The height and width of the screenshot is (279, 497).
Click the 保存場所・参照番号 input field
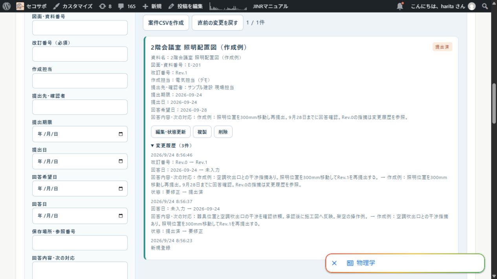[80, 243]
